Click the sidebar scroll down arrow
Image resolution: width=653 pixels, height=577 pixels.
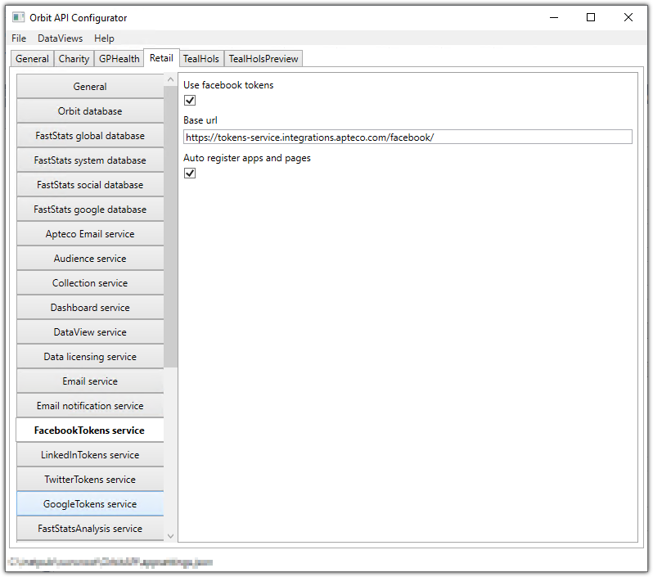(170, 536)
